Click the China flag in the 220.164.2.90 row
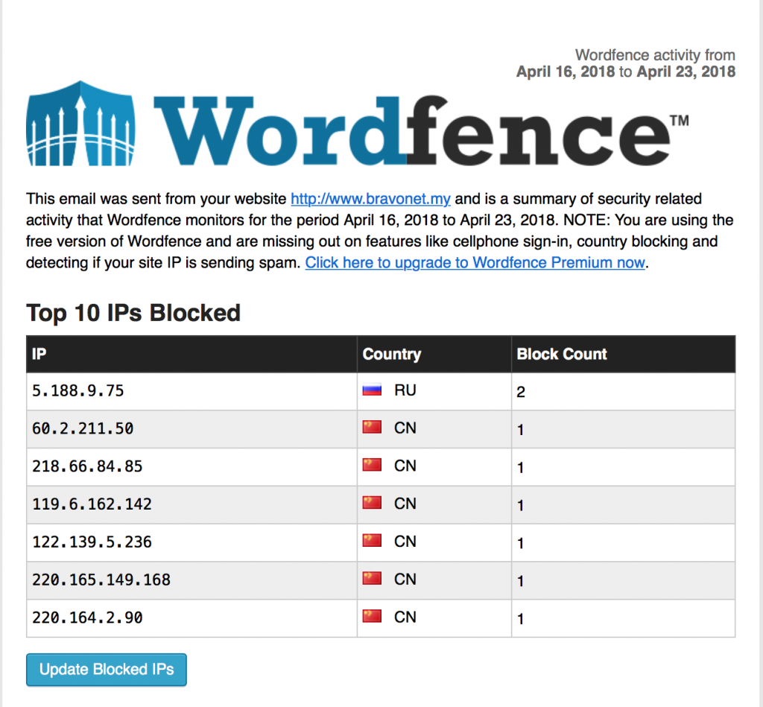The height and width of the screenshot is (707, 763). pyautogui.click(x=372, y=617)
